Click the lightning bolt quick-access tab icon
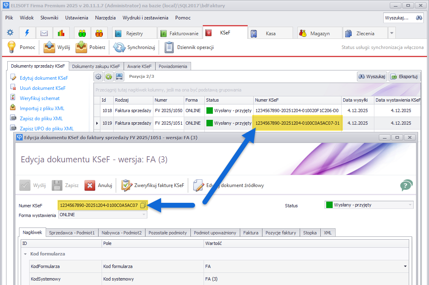Viewport: 429px width, 285px height. (27, 33)
